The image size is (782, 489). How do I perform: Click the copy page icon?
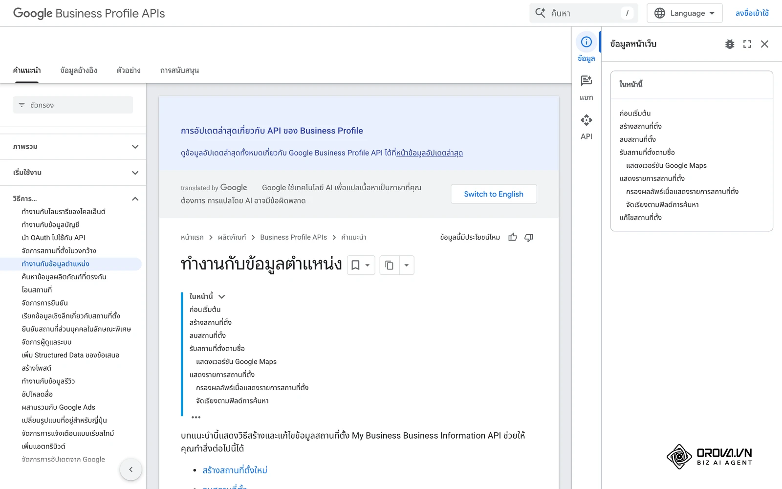[x=390, y=265]
